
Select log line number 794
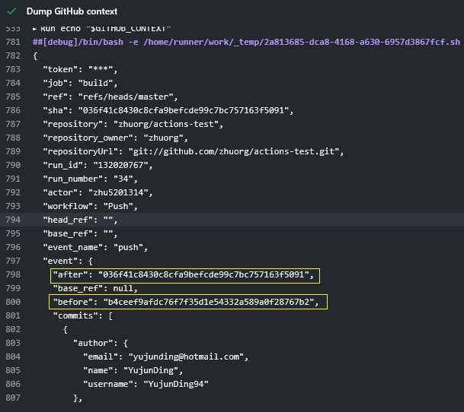coord(13,220)
